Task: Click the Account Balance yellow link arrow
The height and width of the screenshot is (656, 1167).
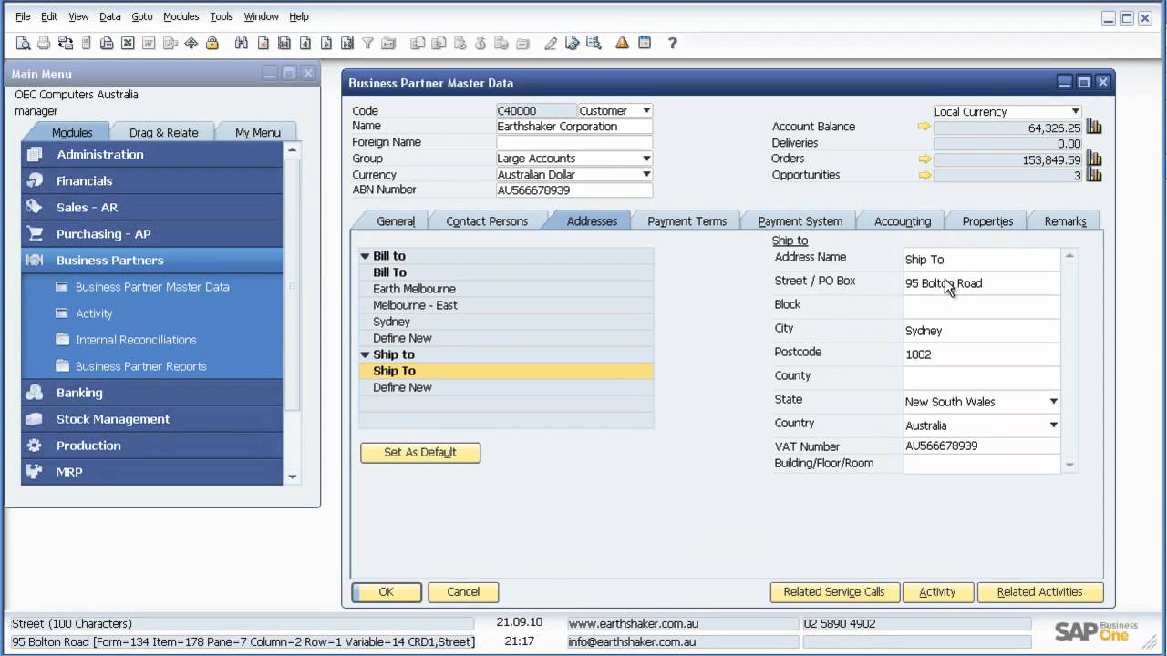Action: pyautogui.click(x=924, y=127)
